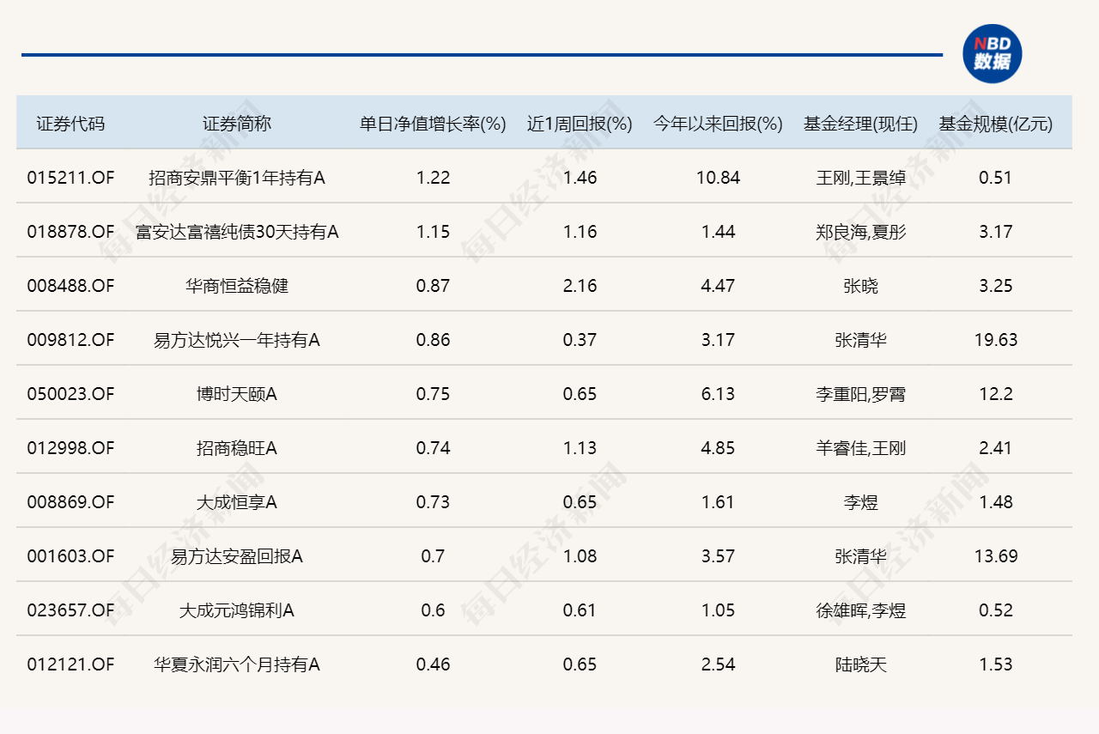
Task: Click the 富安达富禧纯债30天持有A fund name
Action: click(237, 232)
